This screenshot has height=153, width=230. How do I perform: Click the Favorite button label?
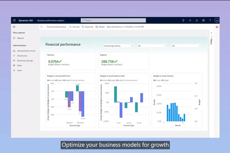(76, 27)
